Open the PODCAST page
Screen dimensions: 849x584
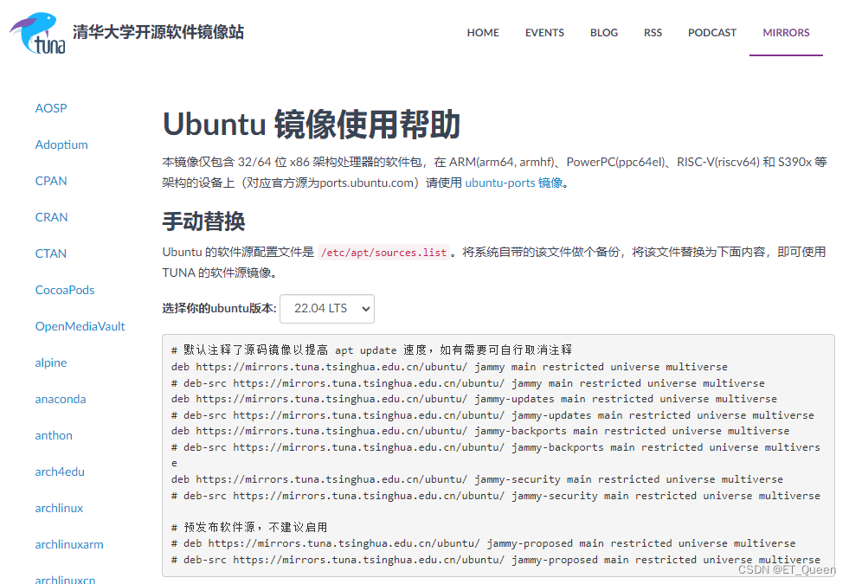coord(711,32)
